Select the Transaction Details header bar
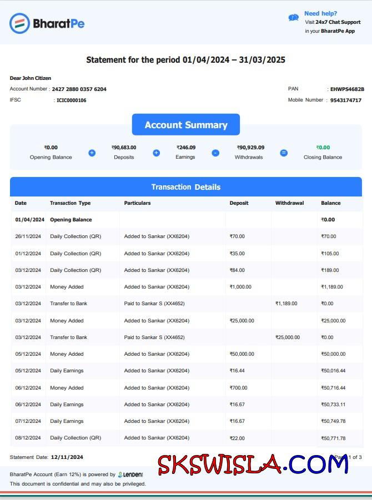Screen dimensions: 372x500 coord(186,187)
